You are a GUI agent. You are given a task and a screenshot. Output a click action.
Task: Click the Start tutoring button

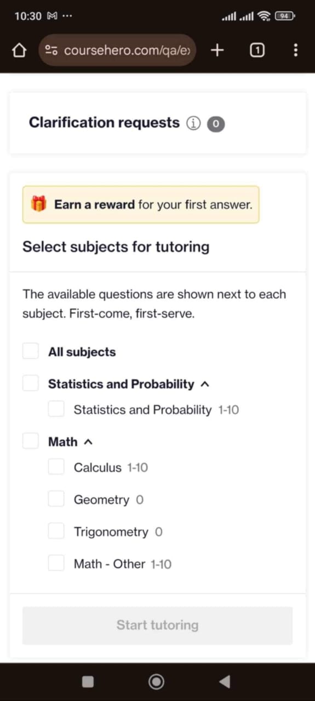pos(157,625)
